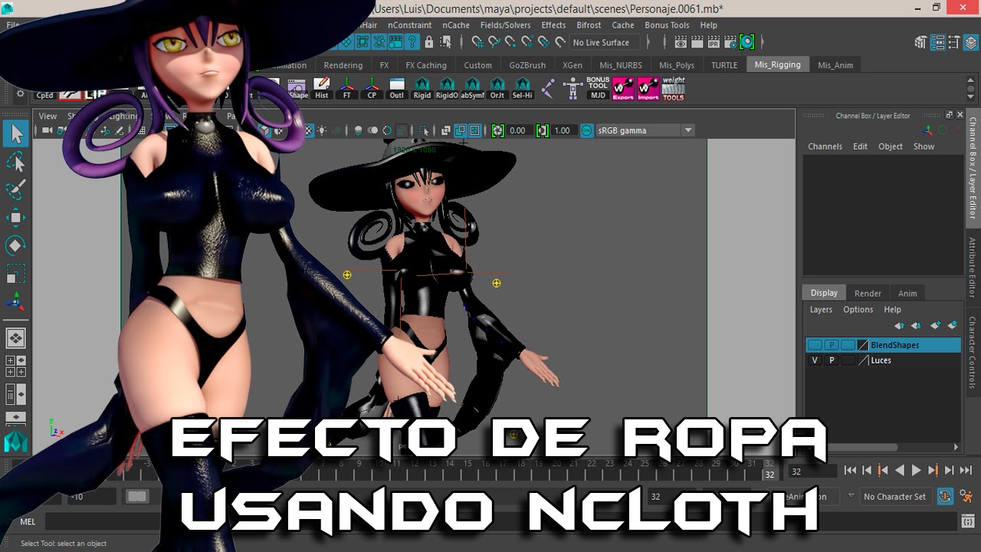The width and height of the screenshot is (981, 552).
Task: Click the abSymf shelf icon
Action: [x=472, y=89]
